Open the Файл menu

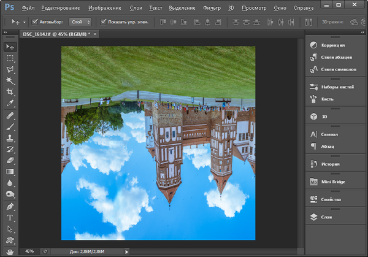tap(28, 8)
